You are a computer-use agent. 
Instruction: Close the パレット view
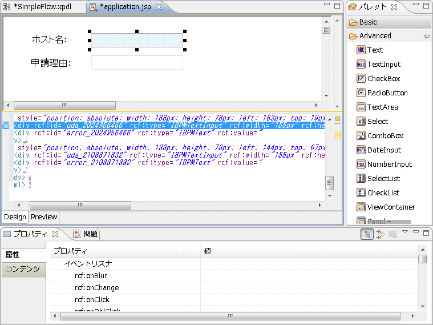tap(394, 7)
